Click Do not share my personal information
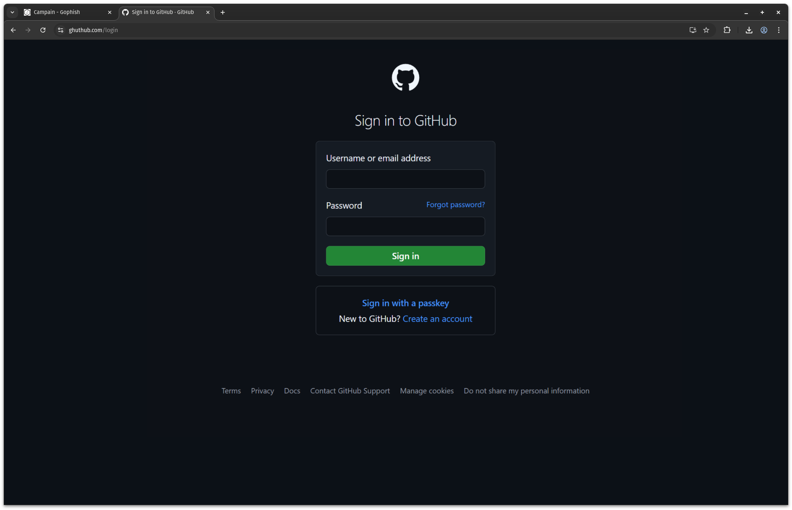 (x=526, y=391)
